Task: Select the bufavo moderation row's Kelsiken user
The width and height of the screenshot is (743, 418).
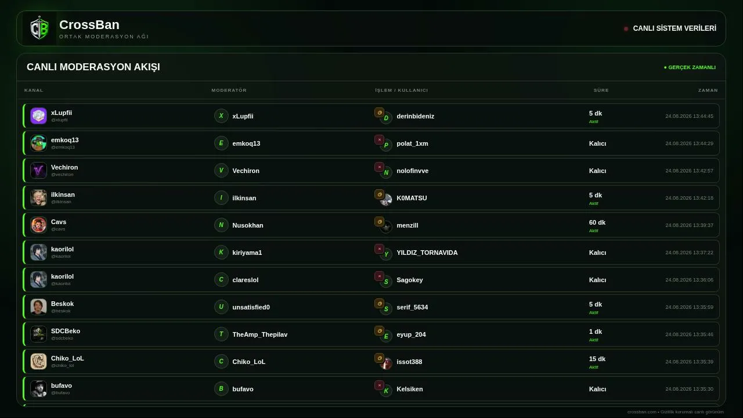Action: pyautogui.click(x=410, y=389)
